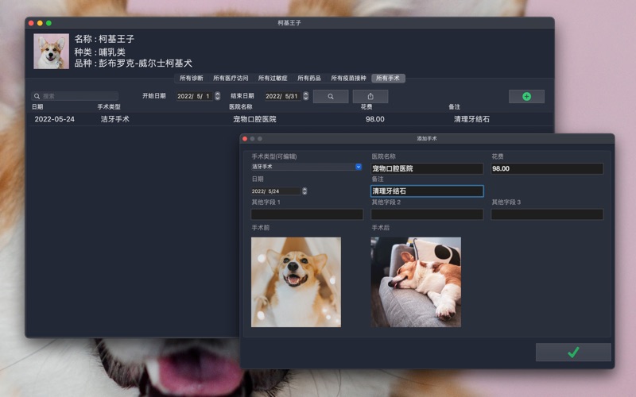Adjust the 开始日期 date stepper
The image size is (636, 397).
click(x=217, y=96)
